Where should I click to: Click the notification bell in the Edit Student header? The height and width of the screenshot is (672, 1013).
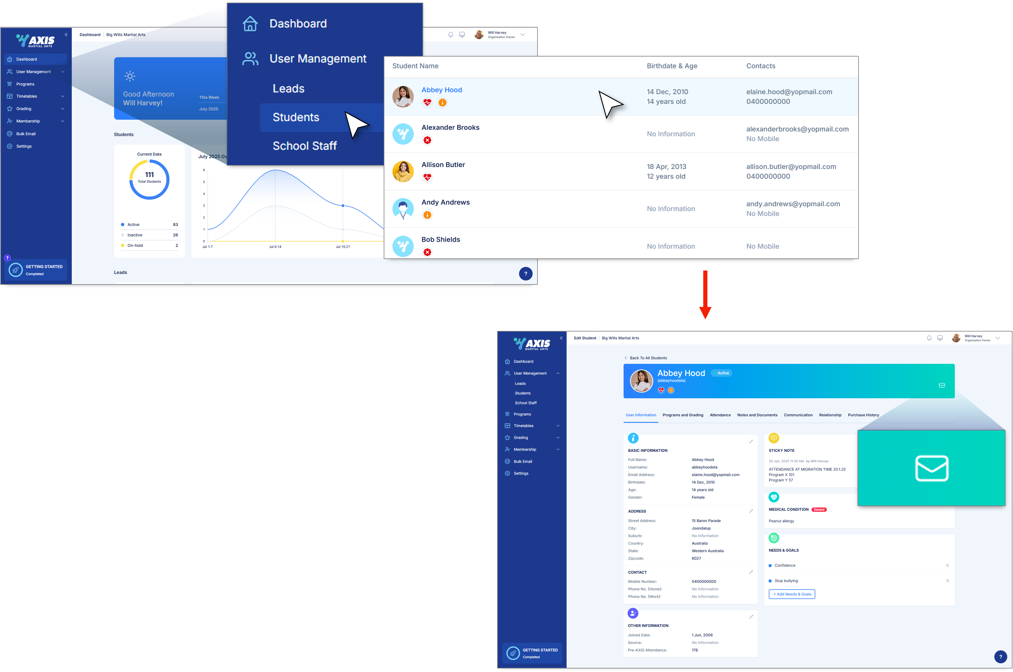pos(929,338)
